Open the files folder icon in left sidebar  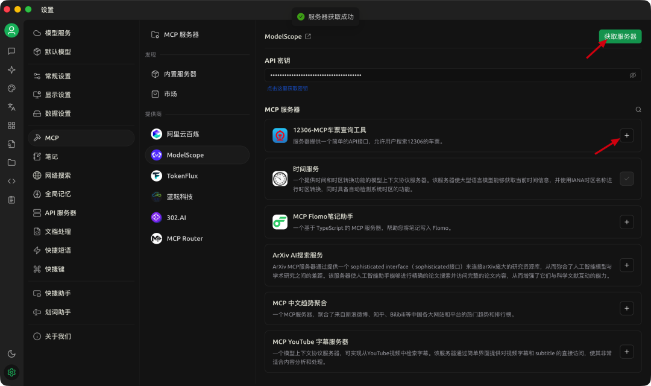11,162
